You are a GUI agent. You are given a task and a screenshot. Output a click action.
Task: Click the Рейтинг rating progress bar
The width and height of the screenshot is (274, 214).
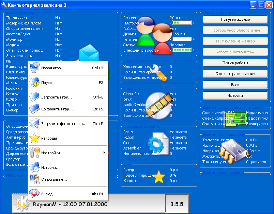[x=182, y=39]
